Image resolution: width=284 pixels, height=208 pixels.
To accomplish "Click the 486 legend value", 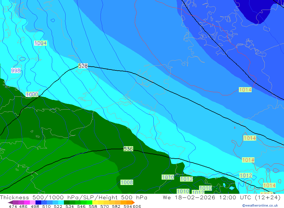I will (x=23, y=206).
